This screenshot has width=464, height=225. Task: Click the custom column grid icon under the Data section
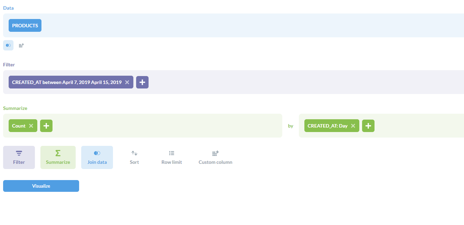(x=21, y=45)
